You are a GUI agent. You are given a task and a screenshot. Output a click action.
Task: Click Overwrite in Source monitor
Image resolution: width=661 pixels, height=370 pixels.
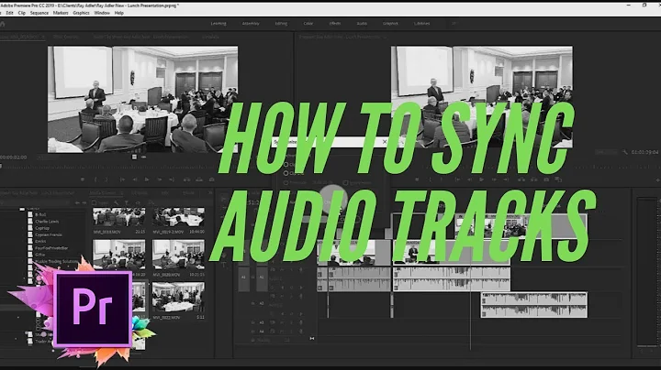pos(199,180)
